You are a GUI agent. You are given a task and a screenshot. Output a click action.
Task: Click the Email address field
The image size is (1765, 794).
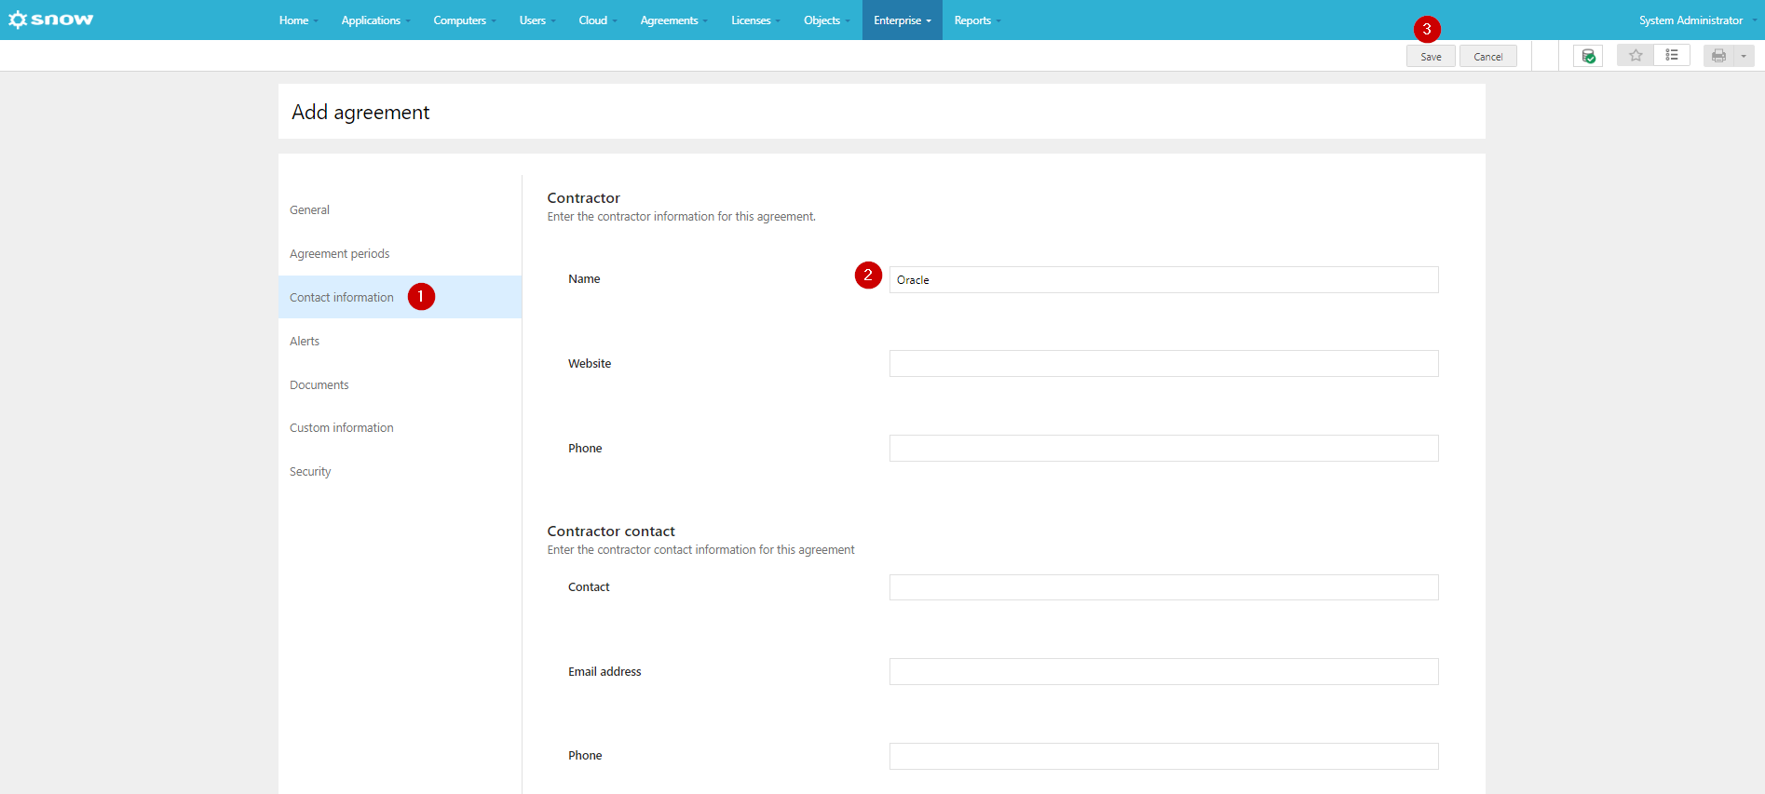coord(1163,672)
